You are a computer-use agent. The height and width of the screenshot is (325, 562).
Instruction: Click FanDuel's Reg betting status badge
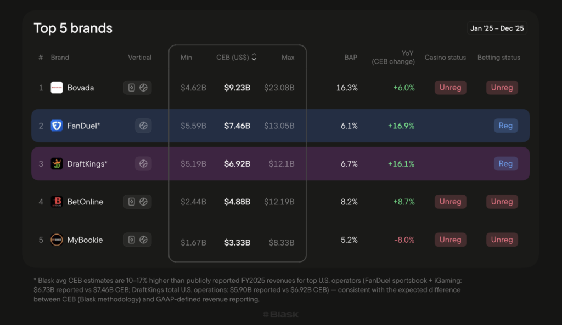[505, 126]
